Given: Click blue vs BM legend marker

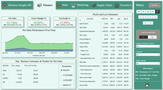Looking at the screenshot, I should pos(40,56).
